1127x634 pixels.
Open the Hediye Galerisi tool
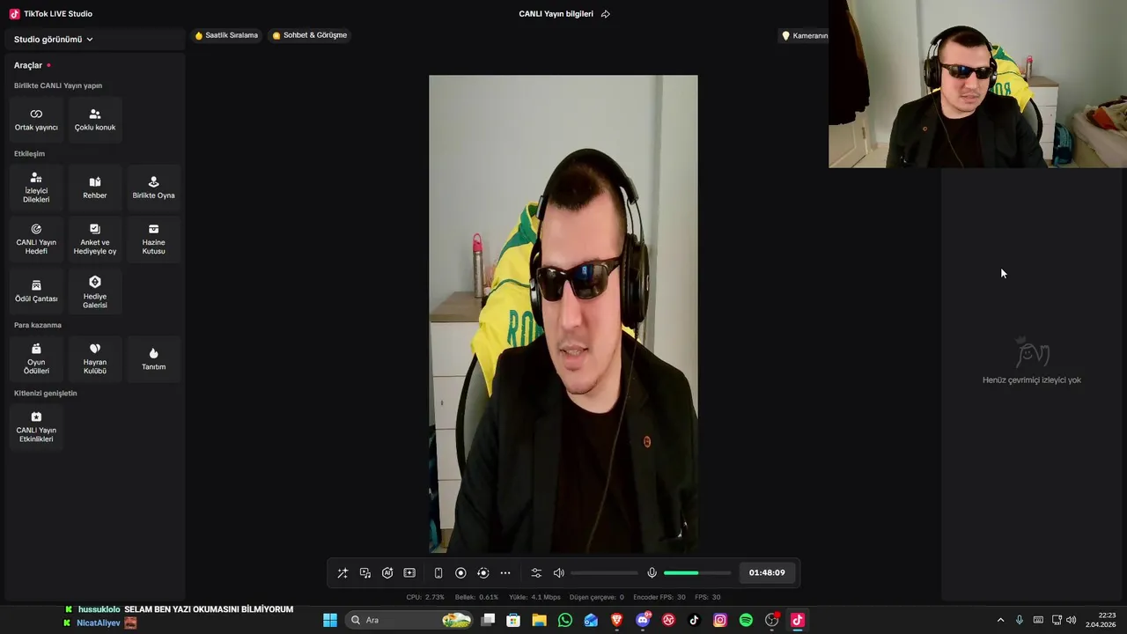tap(95, 291)
